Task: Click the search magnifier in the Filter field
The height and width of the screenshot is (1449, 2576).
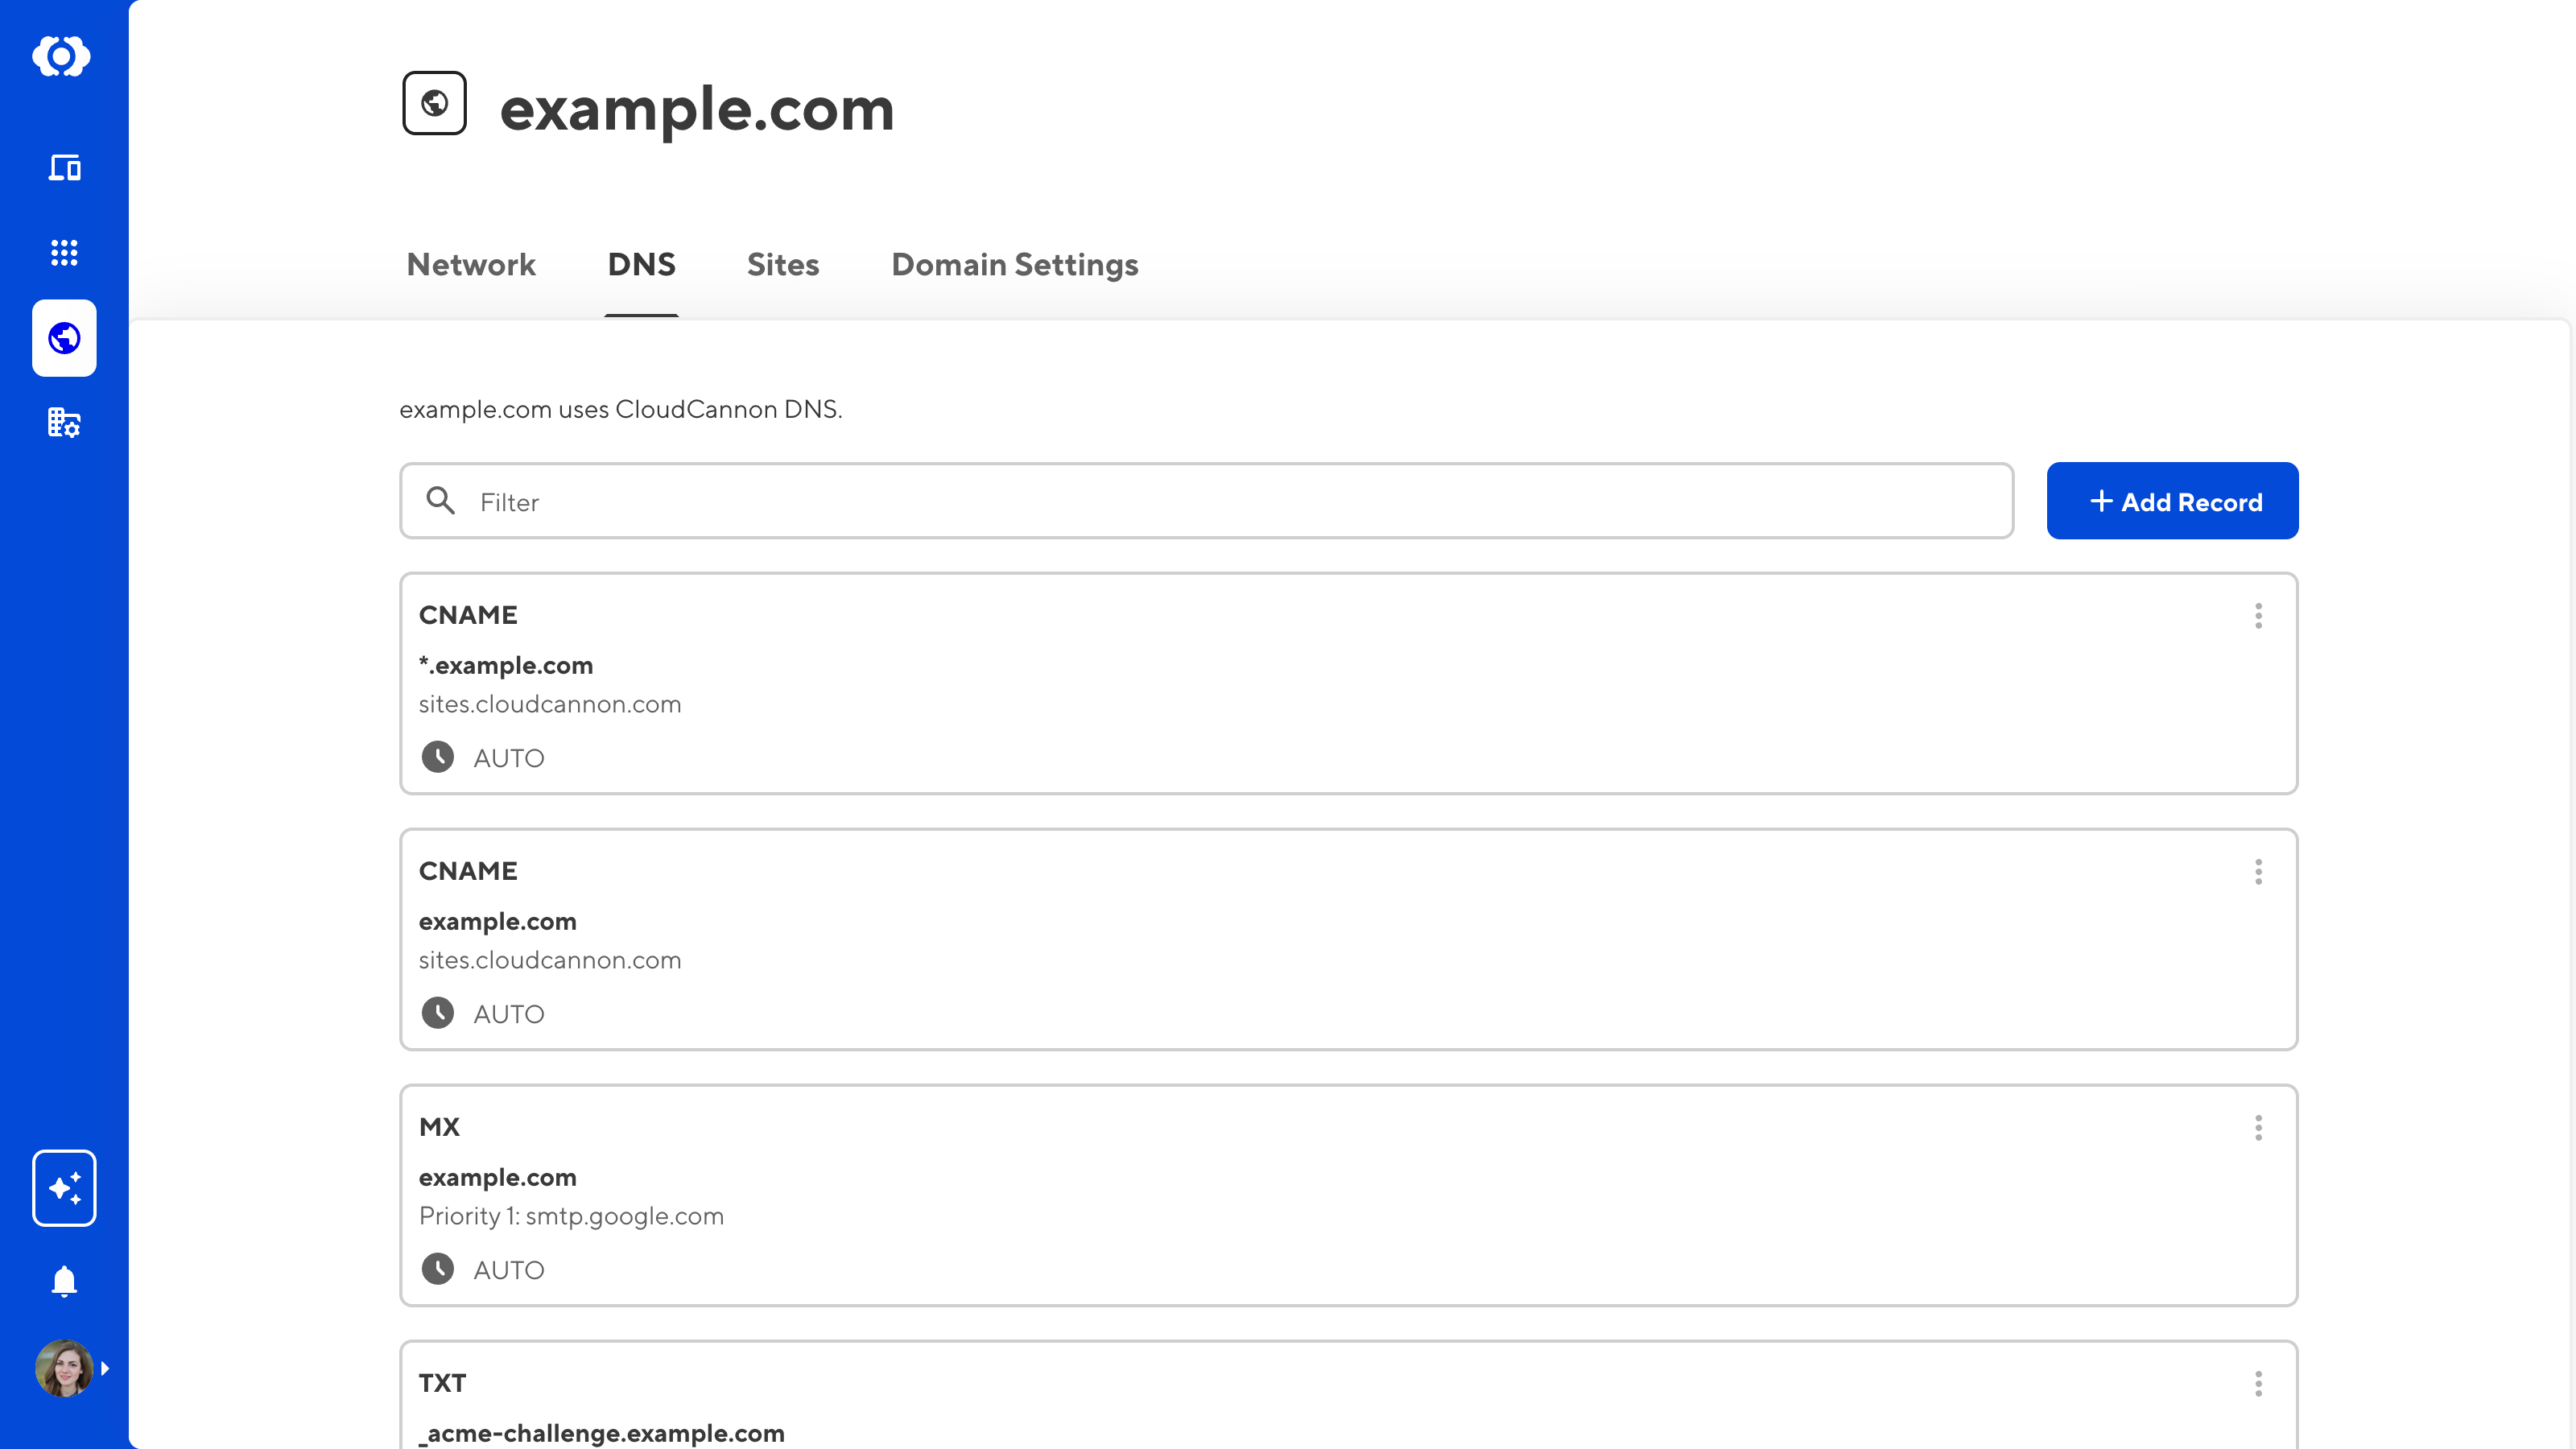Action: 440,501
